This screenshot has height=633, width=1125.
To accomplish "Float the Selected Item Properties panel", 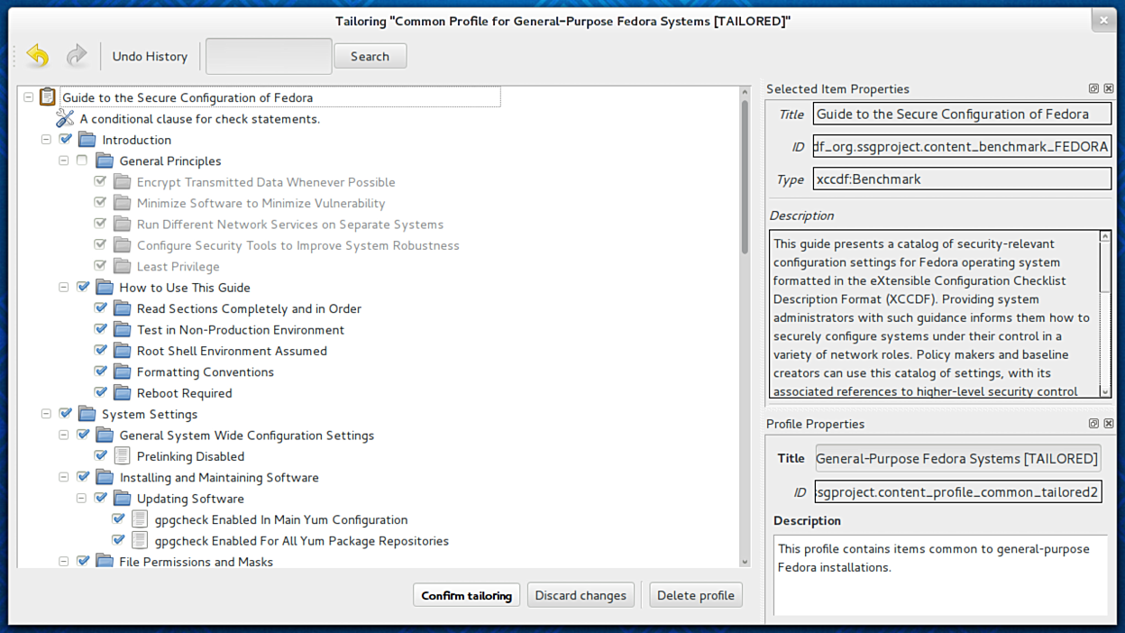I will [x=1093, y=88].
